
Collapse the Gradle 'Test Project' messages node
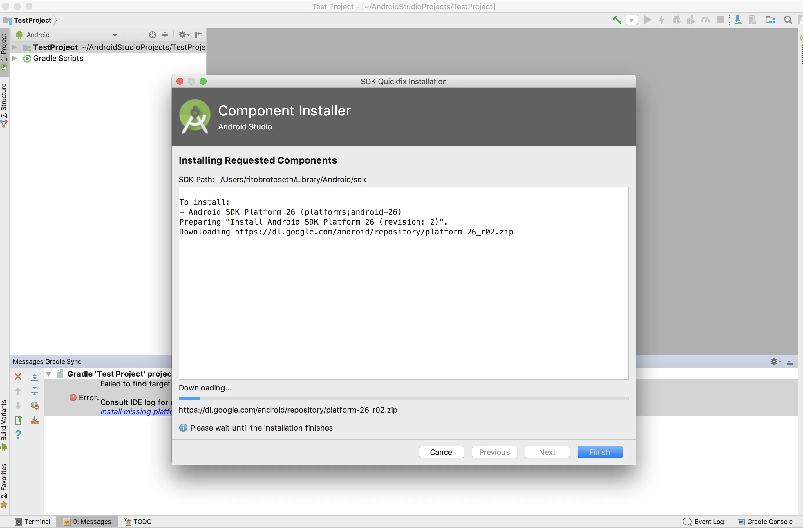click(48, 374)
